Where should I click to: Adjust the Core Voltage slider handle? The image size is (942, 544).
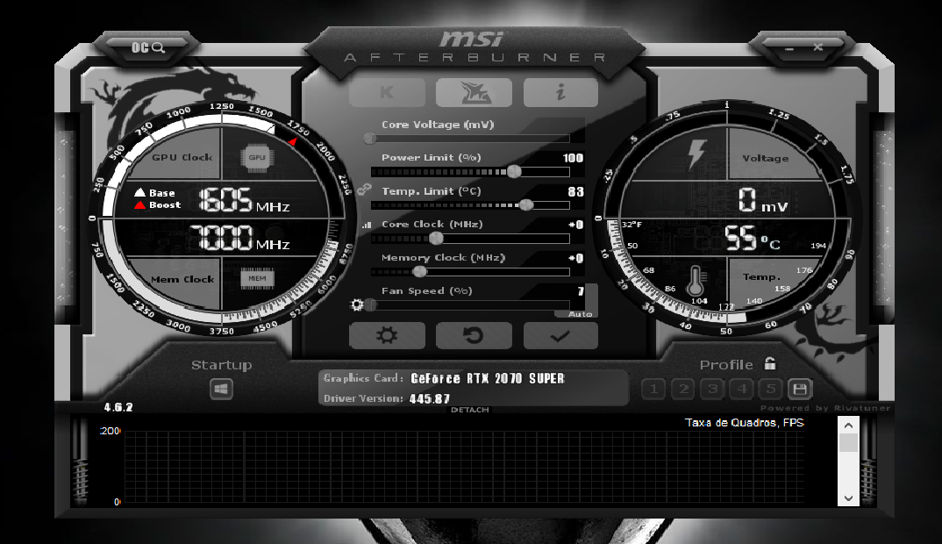pos(370,139)
